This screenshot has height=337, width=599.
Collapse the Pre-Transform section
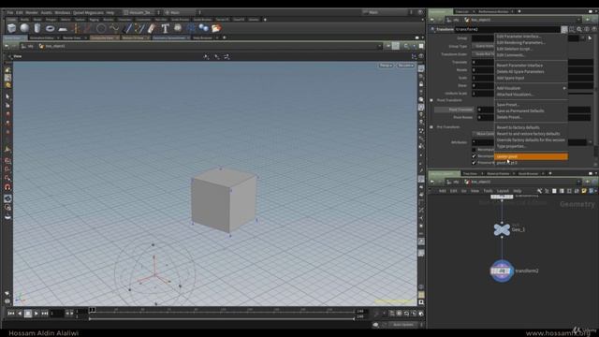point(431,127)
